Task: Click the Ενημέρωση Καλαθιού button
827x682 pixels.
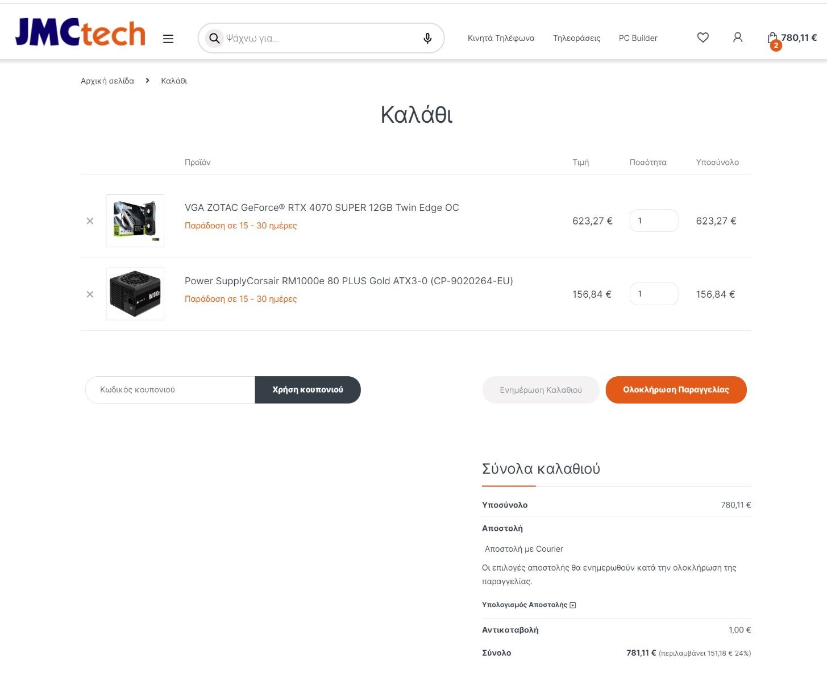Action: pos(541,390)
